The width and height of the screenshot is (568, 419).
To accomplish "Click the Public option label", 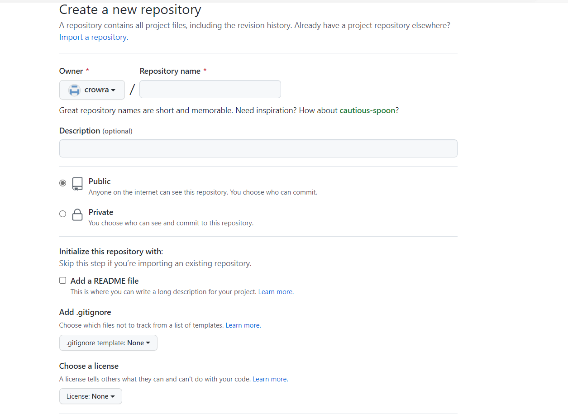I will (x=100, y=181).
